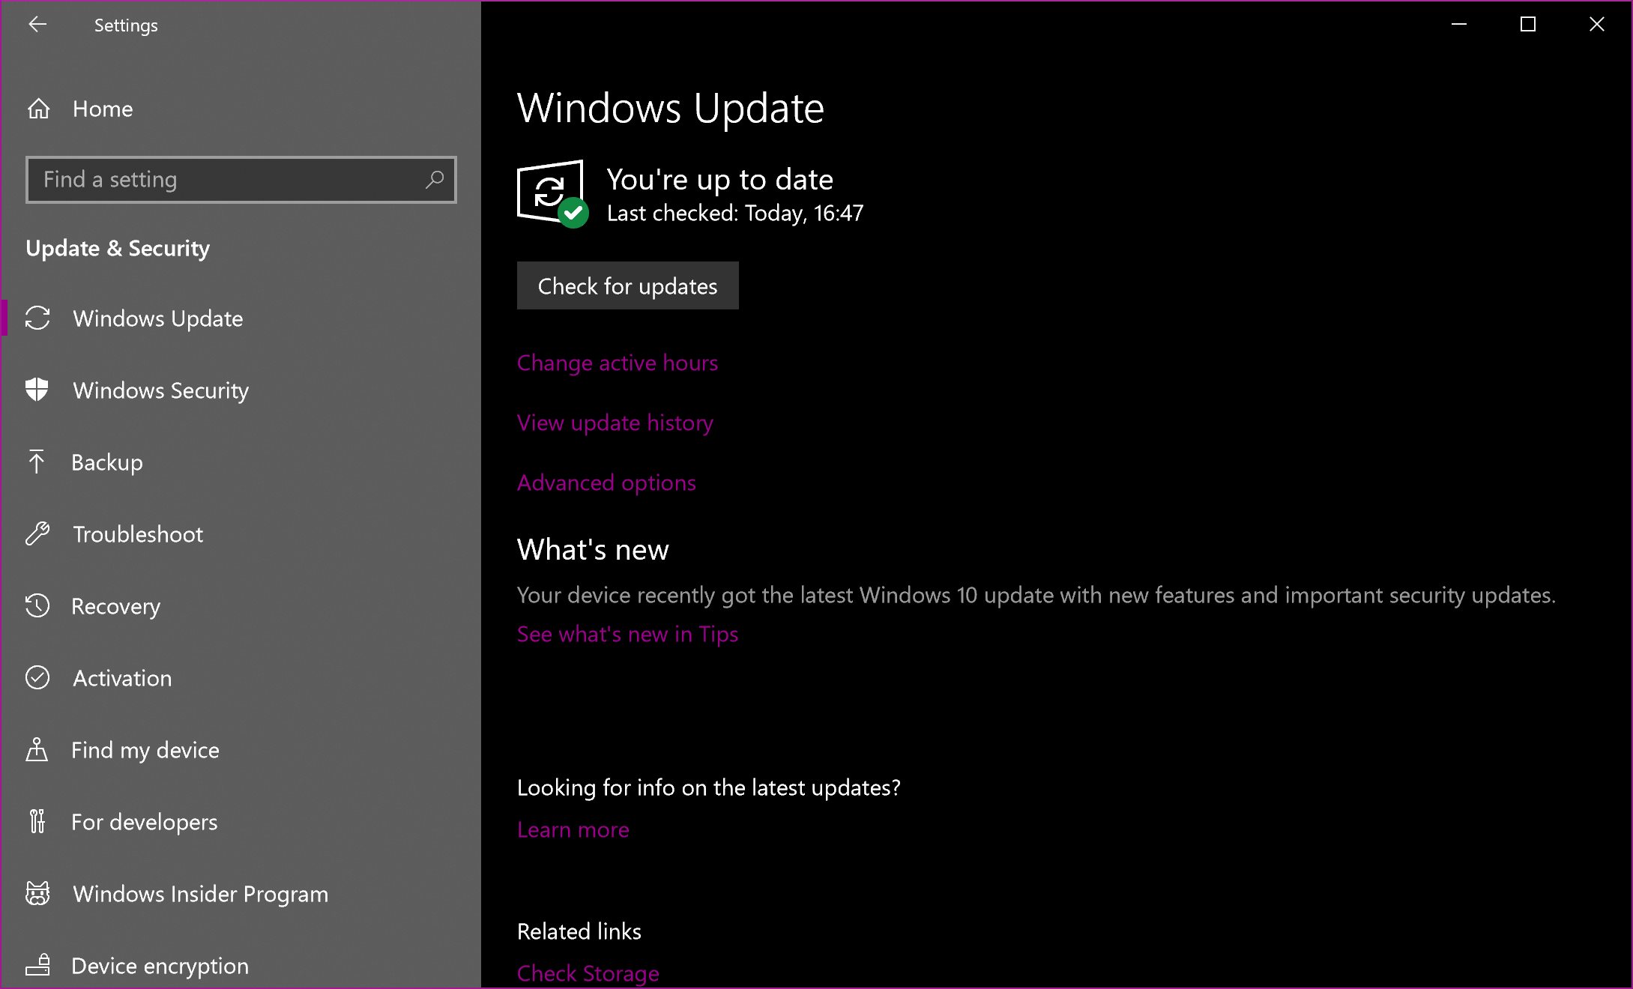Click the Device encryption lock icon

[x=37, y=965]
